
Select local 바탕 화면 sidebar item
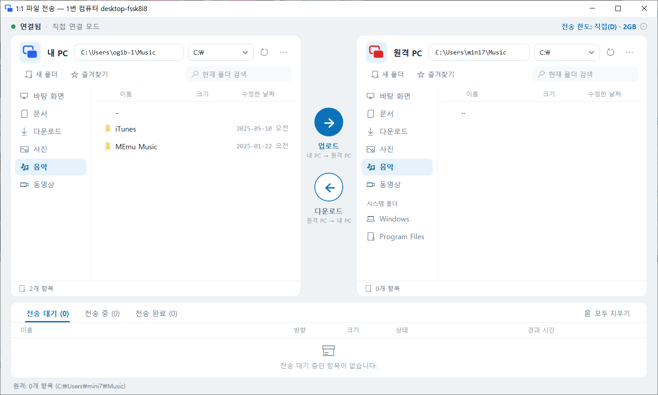[x=51, y=96]
